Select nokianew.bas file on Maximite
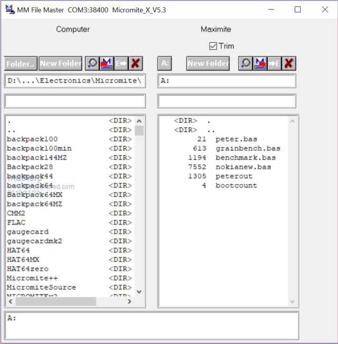Viewport: 338px width, 344px height. click(243, 167)
